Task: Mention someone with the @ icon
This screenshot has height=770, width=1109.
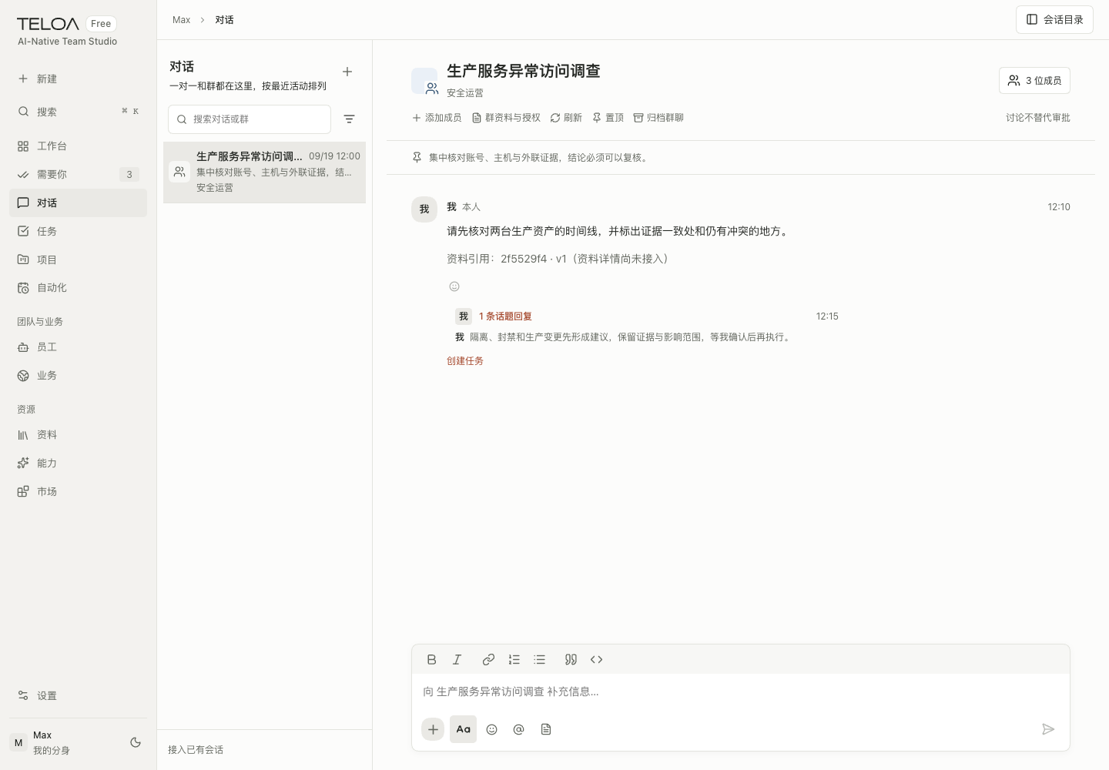Action: point(519,729)
